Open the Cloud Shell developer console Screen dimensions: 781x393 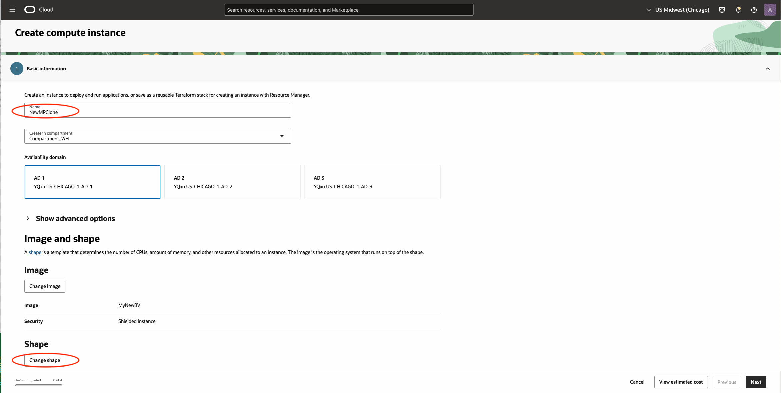[x=722, y=10]
